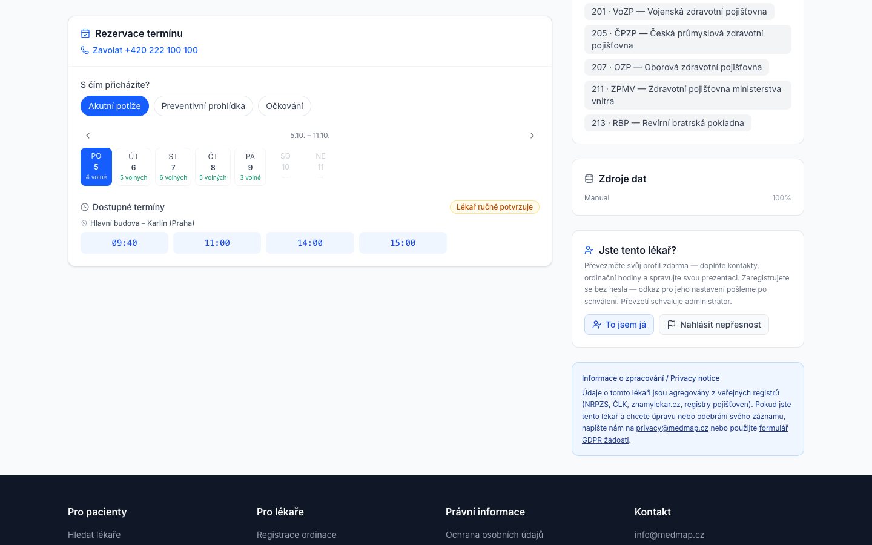Click the flag icon in Nahlásit nepřesnost
872x545 pixels.
pos(672,325)
